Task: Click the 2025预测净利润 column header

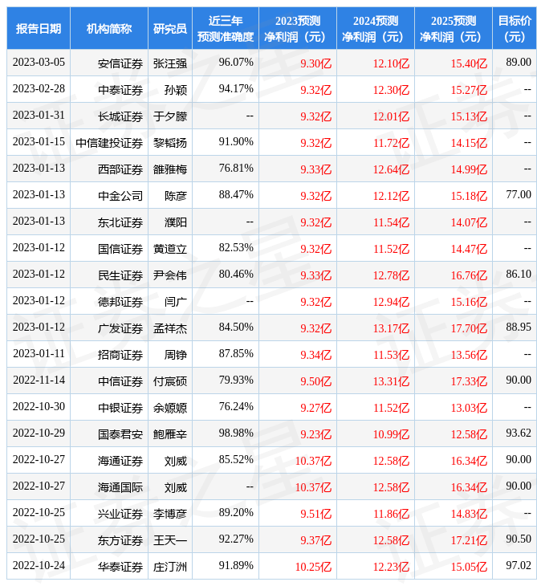Action: coord(454,28)
